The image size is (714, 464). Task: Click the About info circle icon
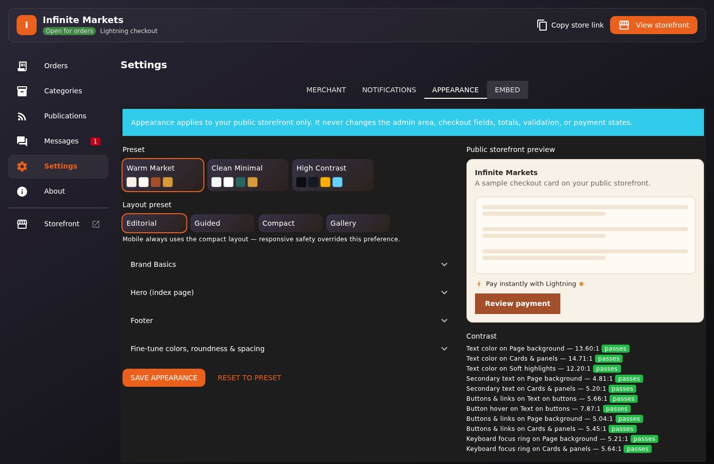pyautogui.click(x=22, y=191)
